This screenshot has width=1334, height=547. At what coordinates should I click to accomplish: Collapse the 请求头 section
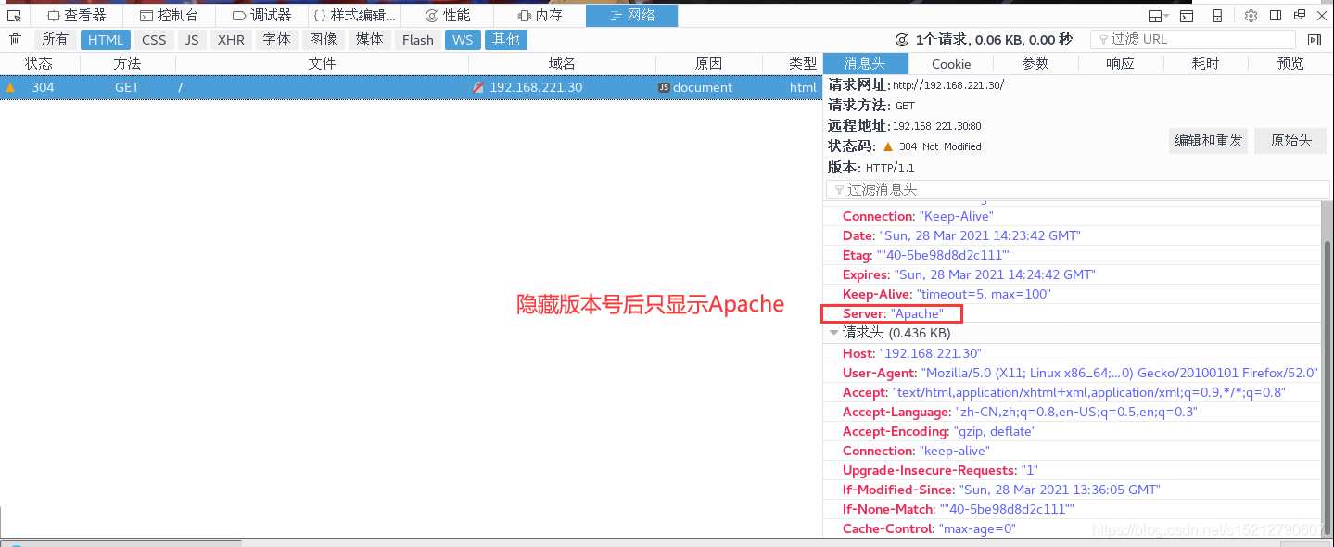coord(834,333)
